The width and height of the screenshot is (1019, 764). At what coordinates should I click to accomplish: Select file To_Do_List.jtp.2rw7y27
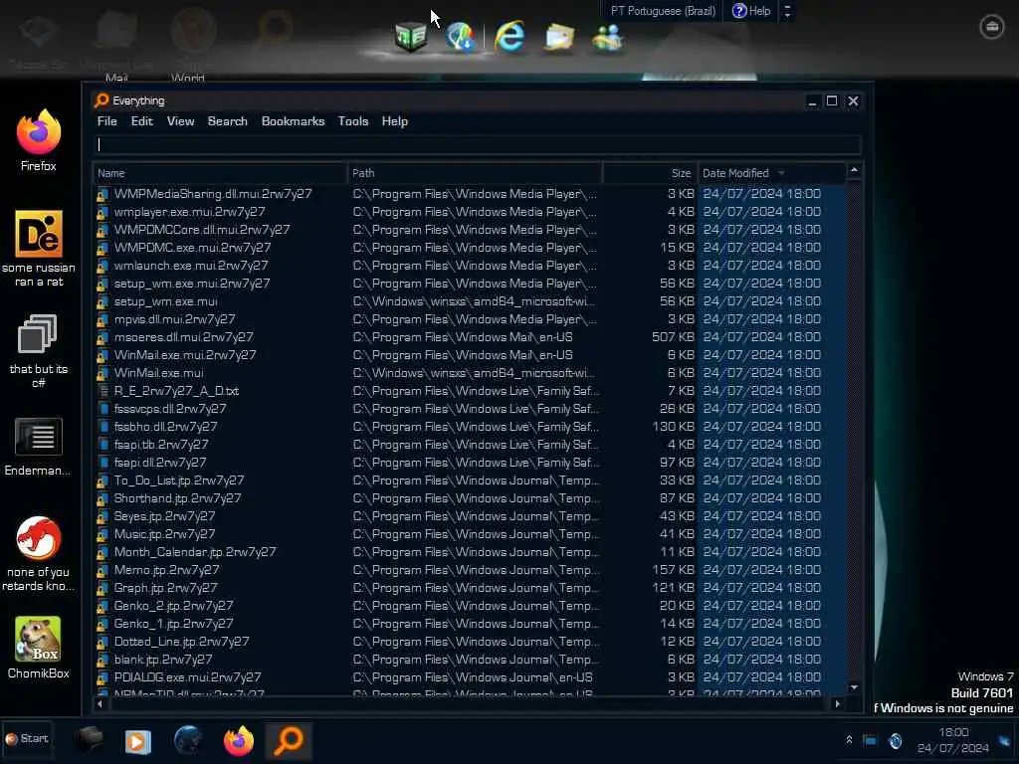coord(179,480)
